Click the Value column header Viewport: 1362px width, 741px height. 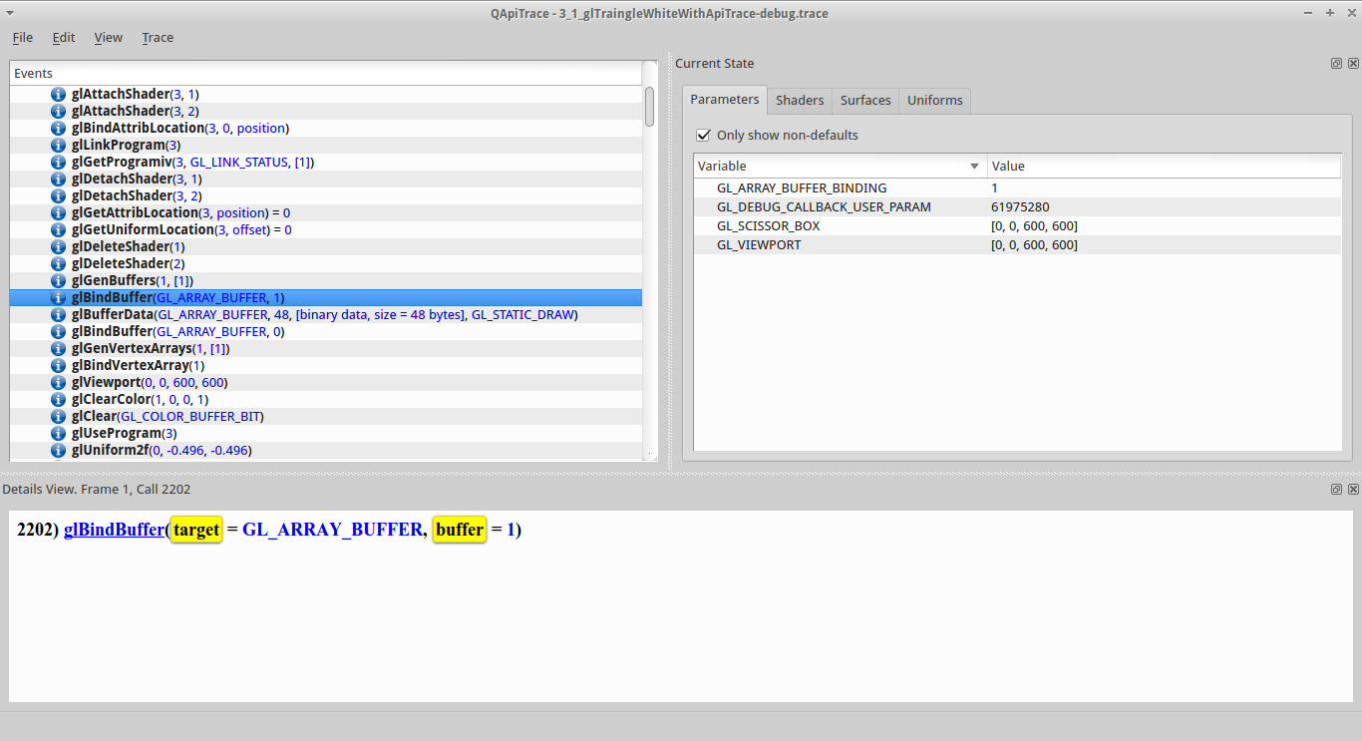point(1164,166)
